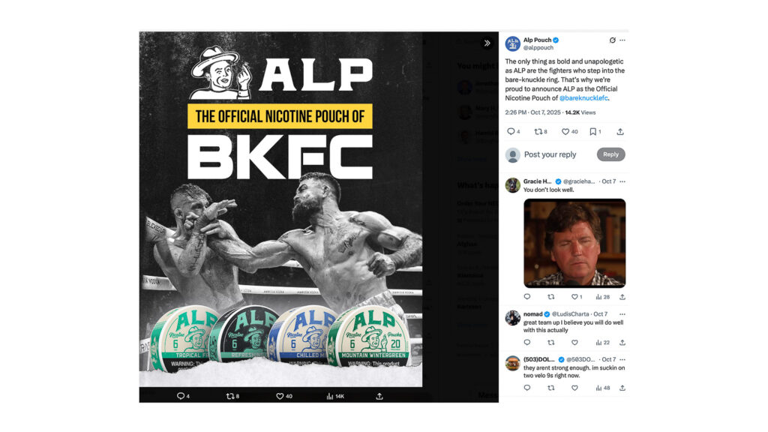Viewport: 768px width, 432px height.
Task: Like the Alp Pouch post
Action: tap(570, 131)
